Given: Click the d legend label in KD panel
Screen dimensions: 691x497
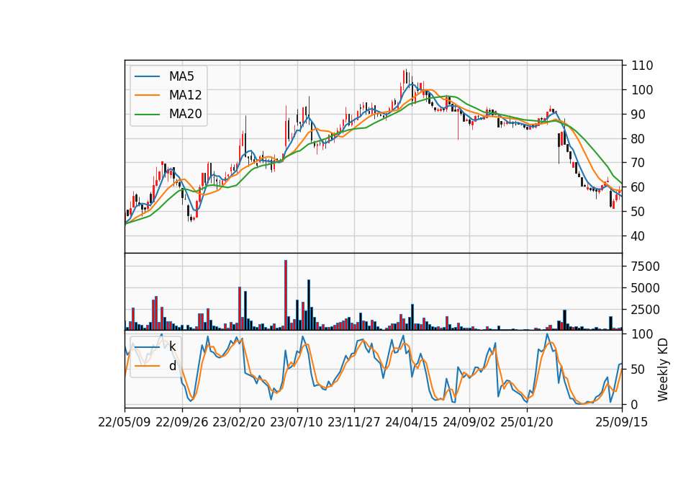Looking at the screenshot, I should click(172, 366).
